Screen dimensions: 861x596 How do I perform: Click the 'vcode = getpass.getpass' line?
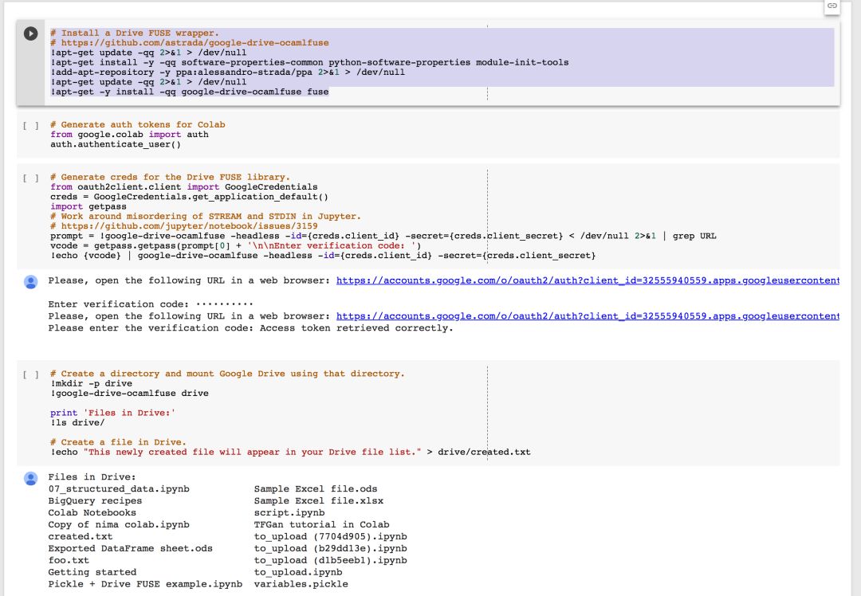pos(236,246)
